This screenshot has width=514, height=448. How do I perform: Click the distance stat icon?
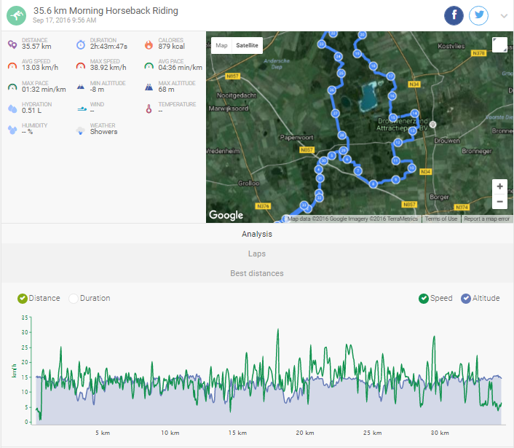[x=12, y=44]
